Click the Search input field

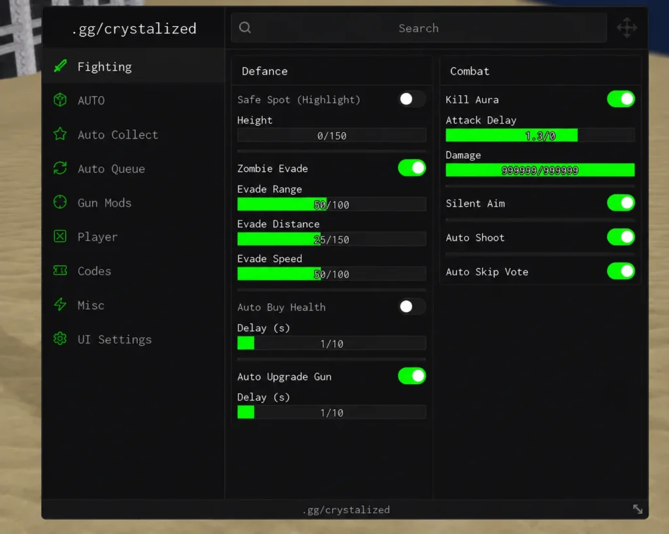419,27
